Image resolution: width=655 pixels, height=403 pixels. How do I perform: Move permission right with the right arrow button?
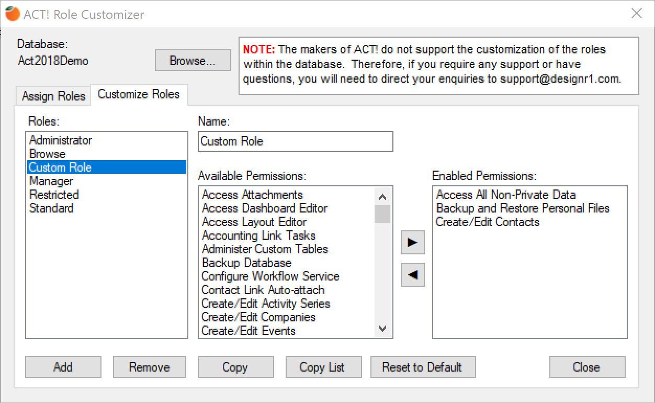(412, 242)
